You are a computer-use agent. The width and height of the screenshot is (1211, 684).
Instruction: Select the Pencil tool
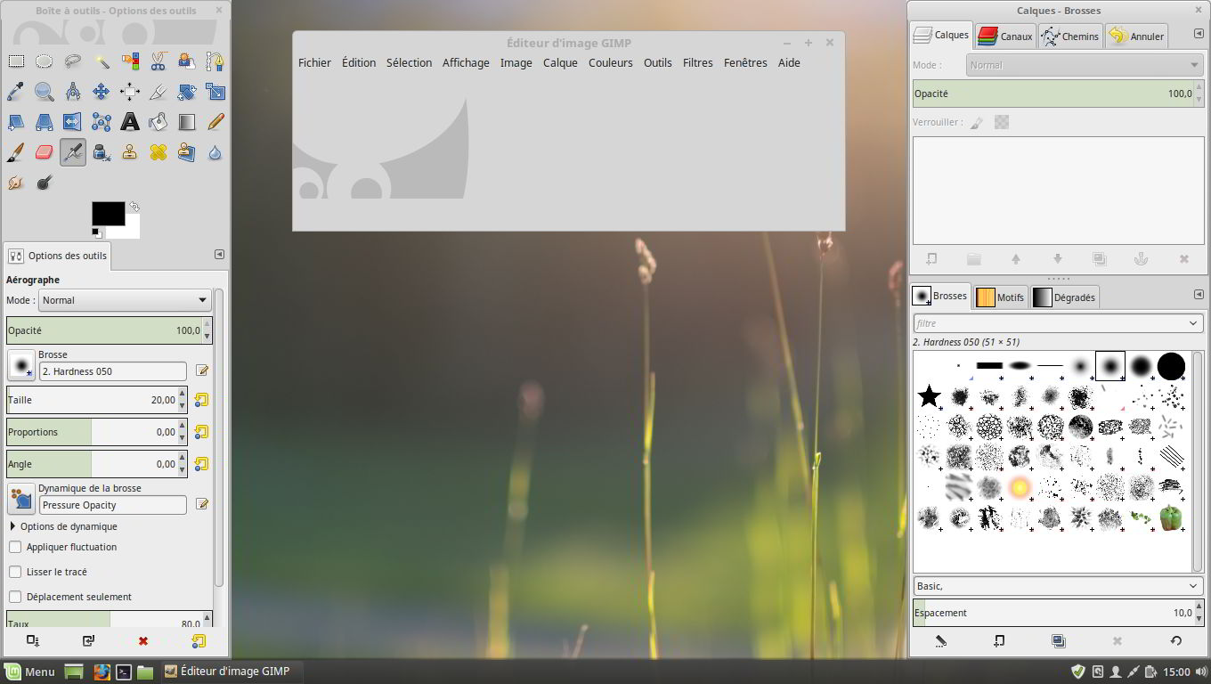(x=215, y=122)
